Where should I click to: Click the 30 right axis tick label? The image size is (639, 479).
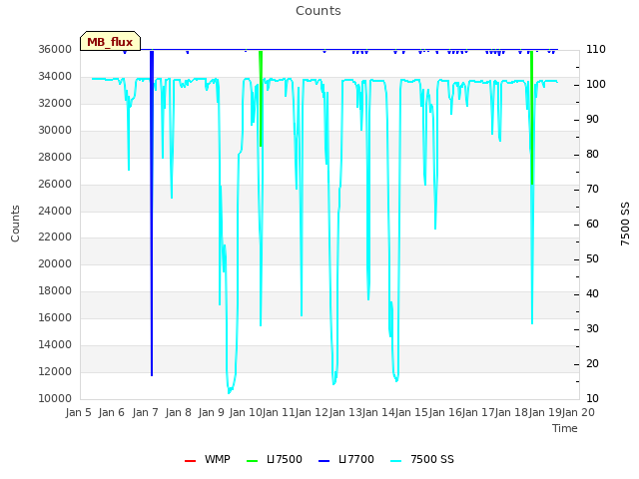[592, 328]
